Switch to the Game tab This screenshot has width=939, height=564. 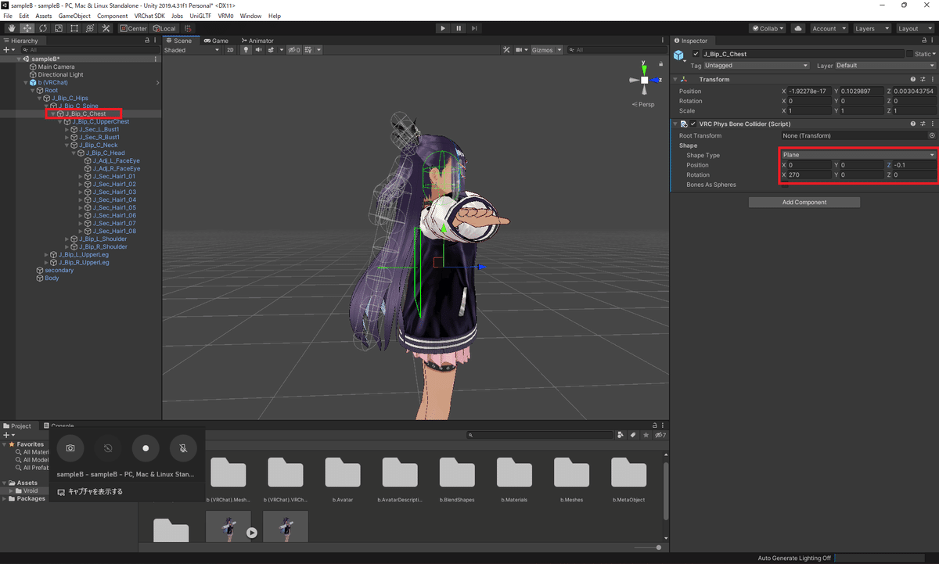tap(216, 41)
